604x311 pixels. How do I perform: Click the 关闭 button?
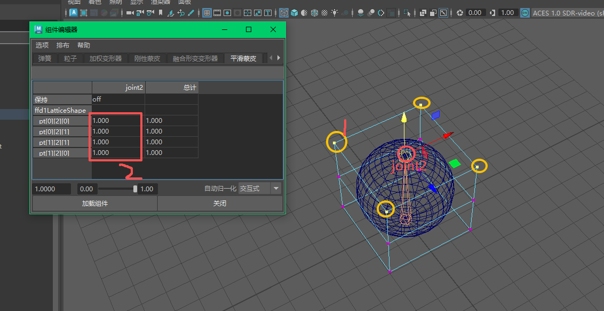tap(220, 204)
